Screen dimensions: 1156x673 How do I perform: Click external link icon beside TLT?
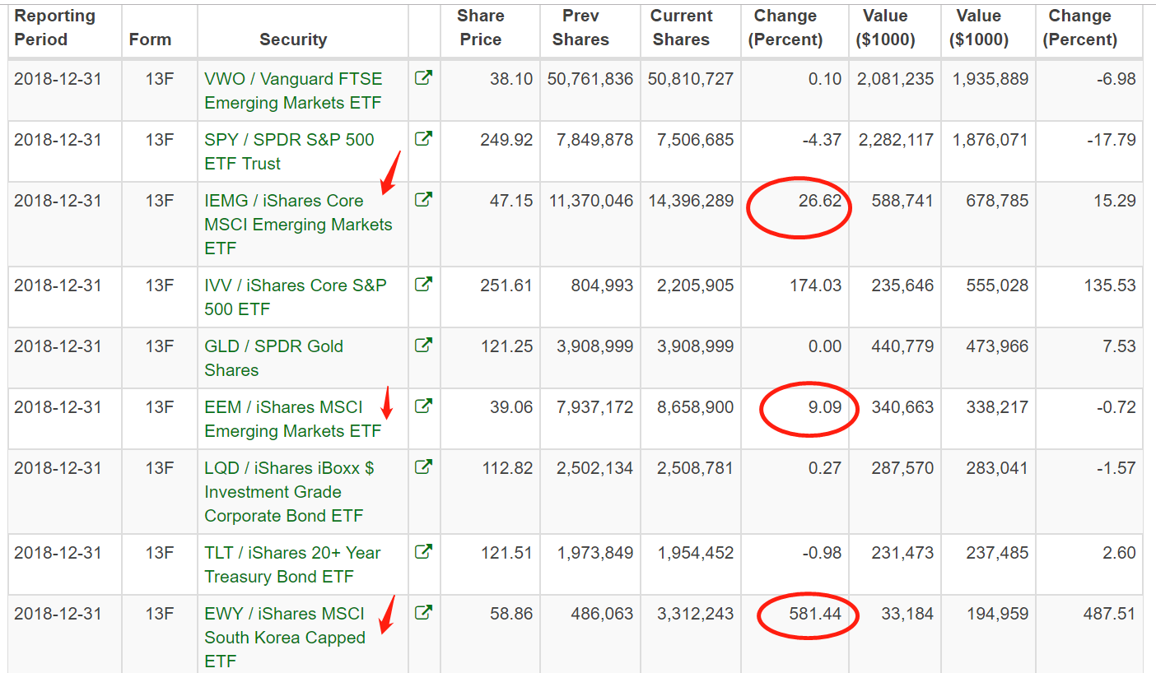[x=423, y=553]
